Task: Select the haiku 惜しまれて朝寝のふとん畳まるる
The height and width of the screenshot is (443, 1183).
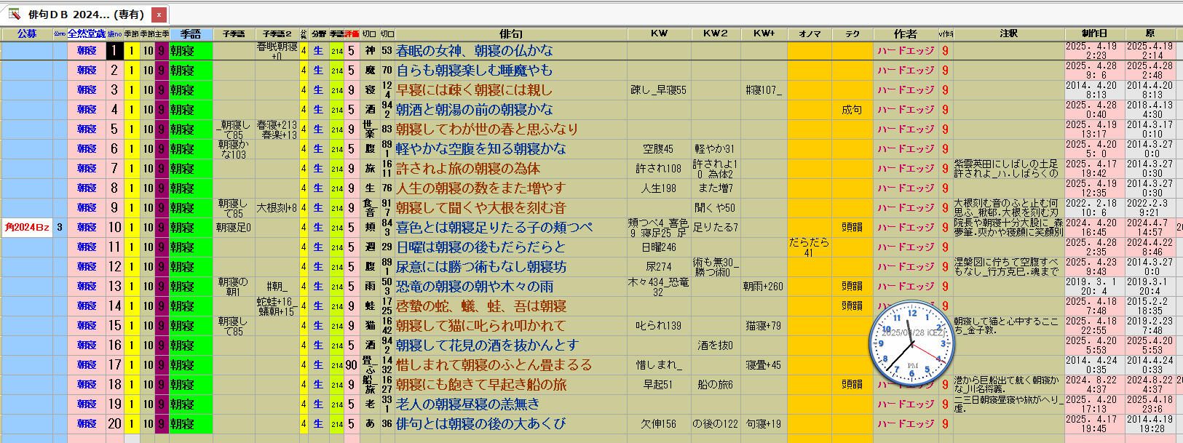Action: click(x=494, y=365)
